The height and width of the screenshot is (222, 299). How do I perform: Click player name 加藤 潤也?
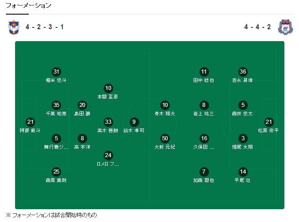point(204,180)
